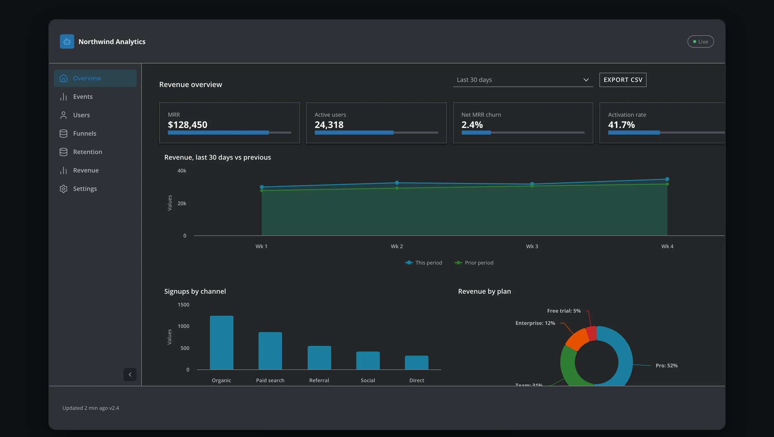Viewport: 774px width, 437px height.
Task: Click the Funnels database icon
Action: (x=64, y=133)
